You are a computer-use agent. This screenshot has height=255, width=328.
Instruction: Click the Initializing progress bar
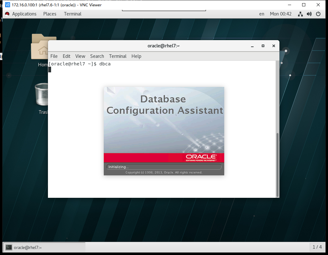tap(164, 167)
